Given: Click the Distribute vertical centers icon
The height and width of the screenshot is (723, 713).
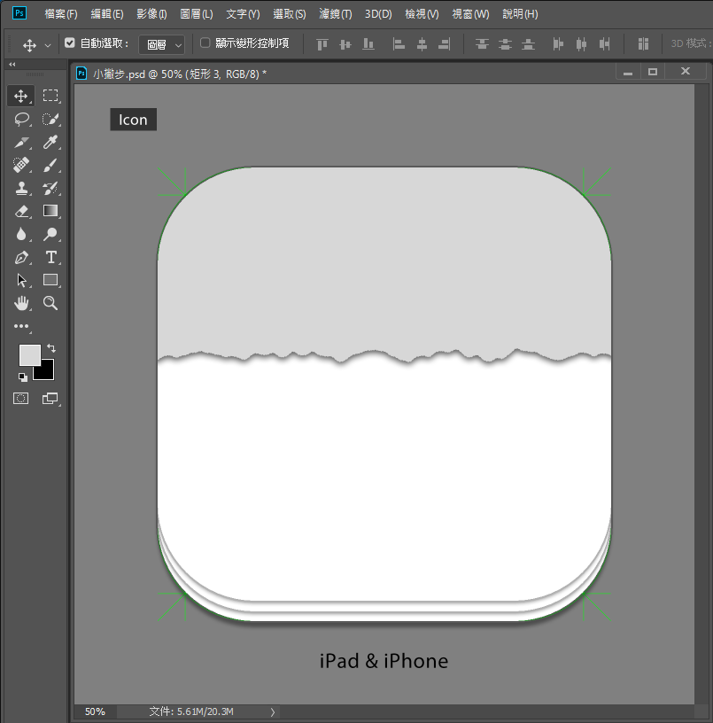Looking at the screenshot, I should pyautogui.click(x=505, y=44).
